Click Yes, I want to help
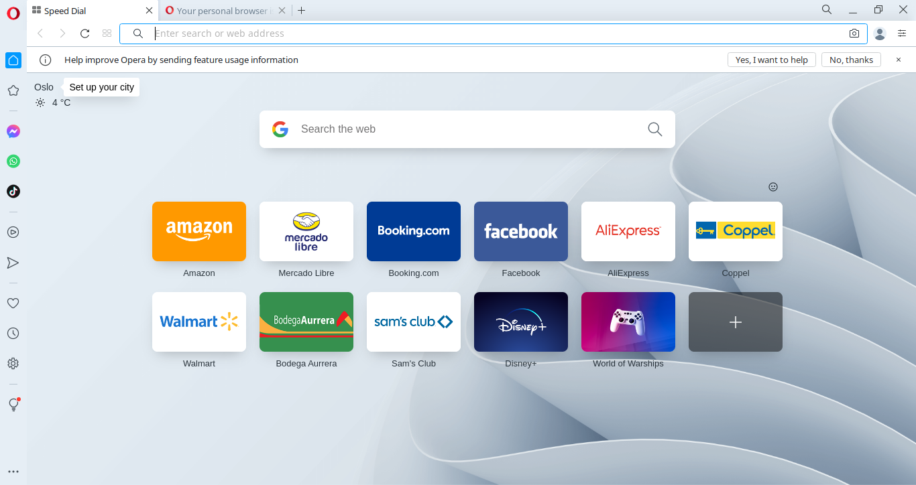The width and height of the screenshot is (916, 485). 772,60
